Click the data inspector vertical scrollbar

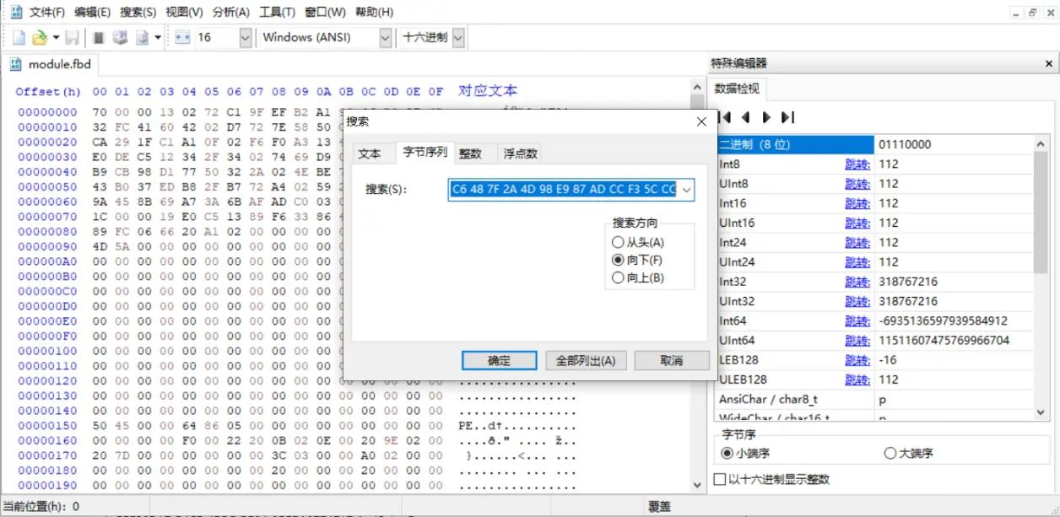1041,278
